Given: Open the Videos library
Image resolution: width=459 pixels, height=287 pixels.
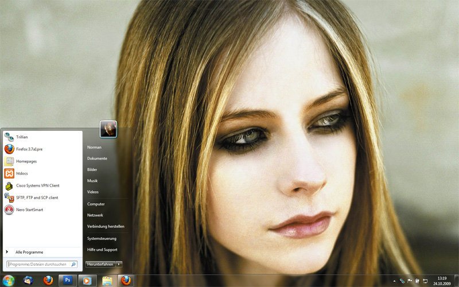Looking at the screenshot, I should [x=93, y=192].
